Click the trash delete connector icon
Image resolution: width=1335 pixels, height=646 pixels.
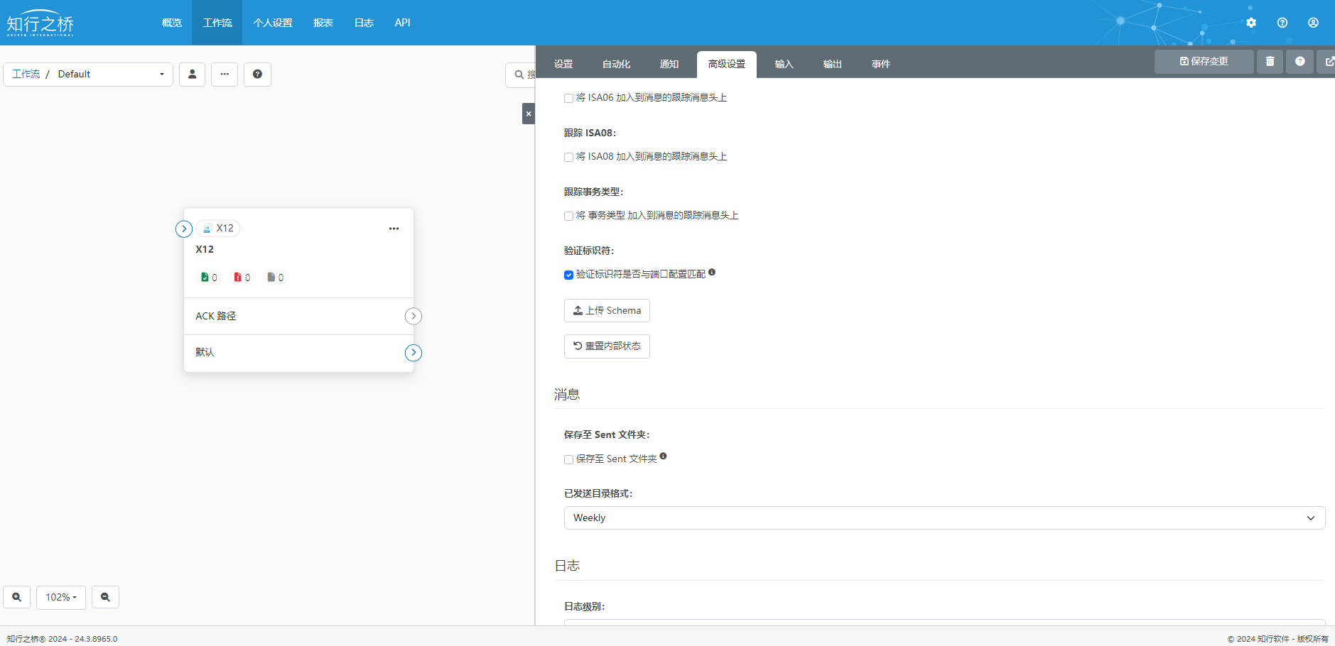pos(1270,62)
